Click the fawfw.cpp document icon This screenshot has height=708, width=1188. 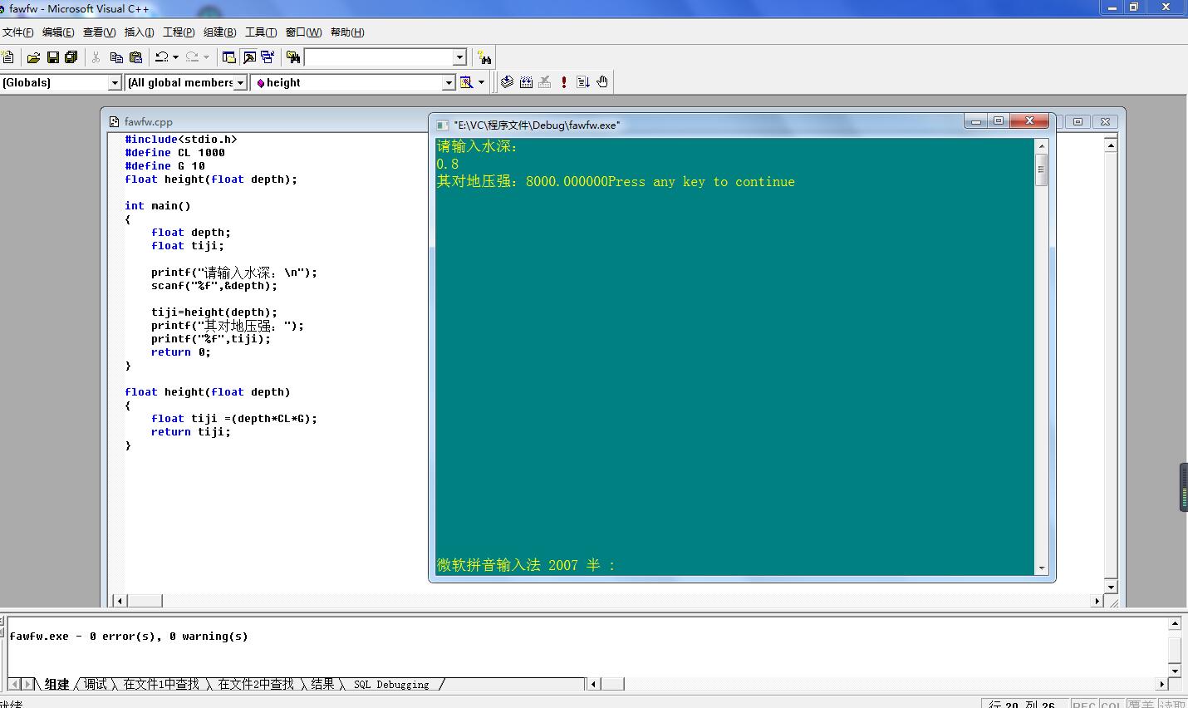tap(115, 121)
